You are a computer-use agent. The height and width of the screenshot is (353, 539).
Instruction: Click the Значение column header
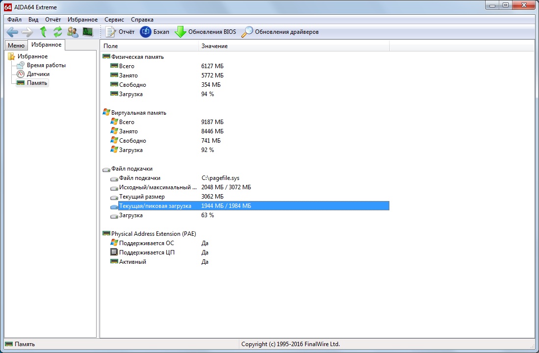pyautogui.click(x=294, y=46)
